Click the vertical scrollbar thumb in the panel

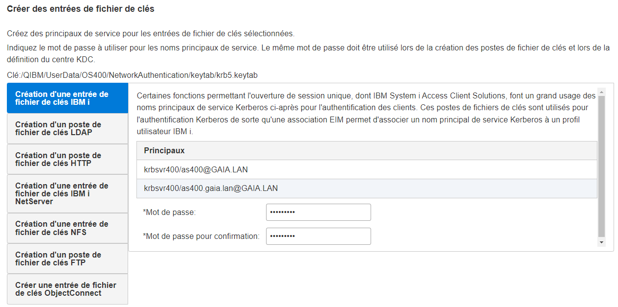coord(602,165)
